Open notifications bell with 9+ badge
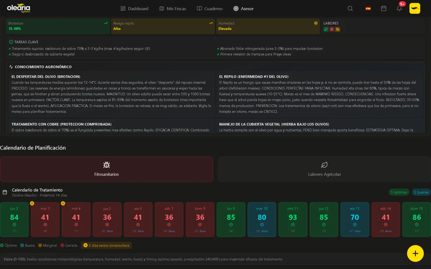Viewport: 431px width, 269px height. click(x=399, y=9)
